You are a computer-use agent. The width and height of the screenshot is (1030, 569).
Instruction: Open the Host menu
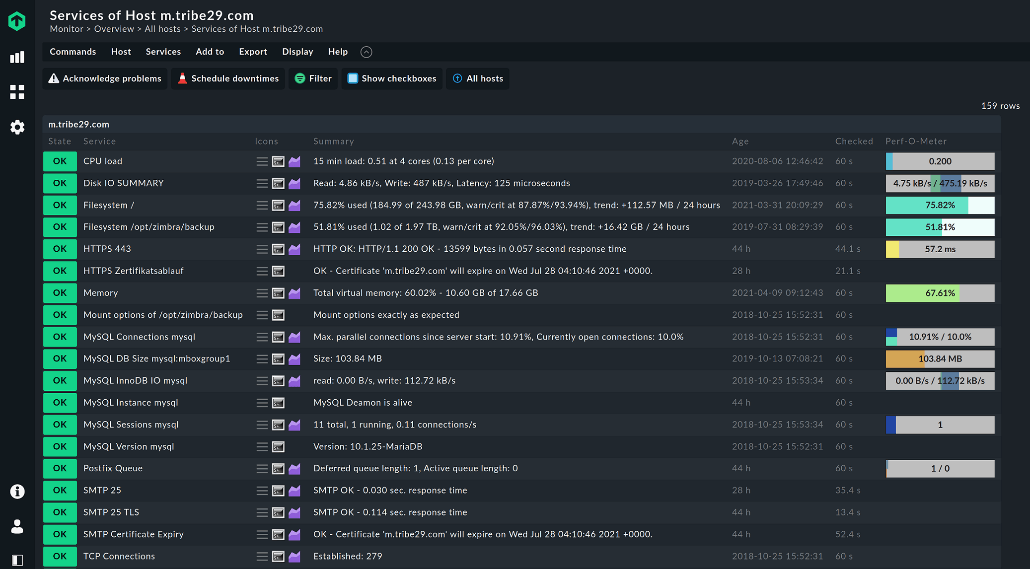click(x=121, y=52)
